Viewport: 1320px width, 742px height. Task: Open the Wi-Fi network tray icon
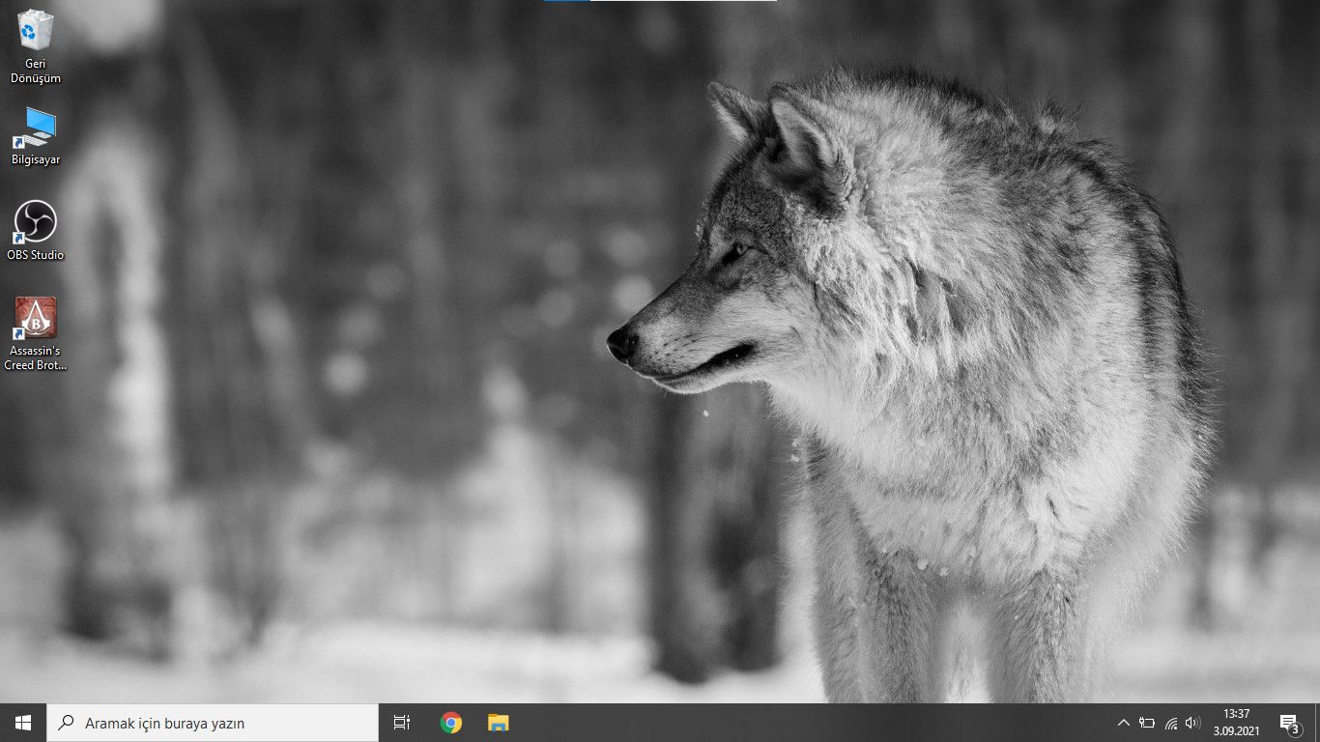(1170, 723)
